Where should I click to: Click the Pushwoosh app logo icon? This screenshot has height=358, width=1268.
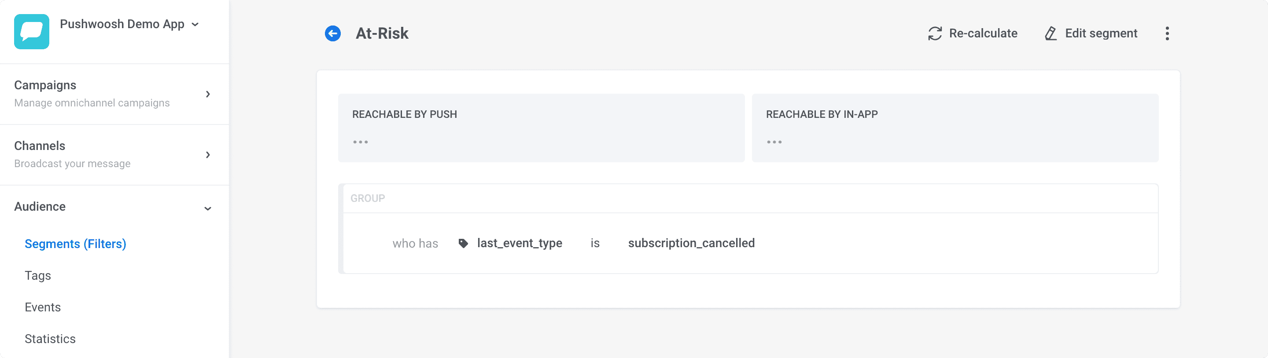(x=32, y=32)
